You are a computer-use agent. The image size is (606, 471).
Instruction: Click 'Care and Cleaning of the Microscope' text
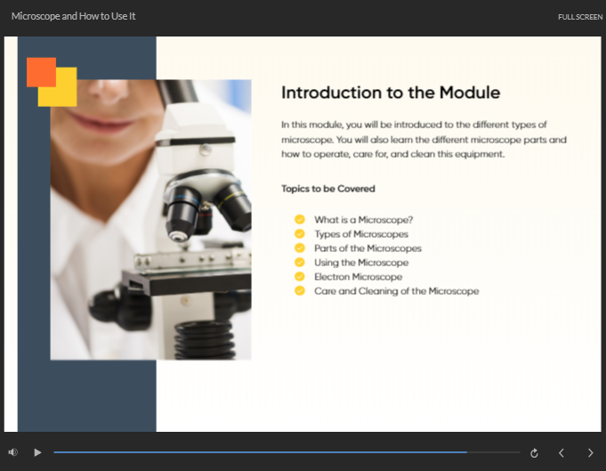396,291
